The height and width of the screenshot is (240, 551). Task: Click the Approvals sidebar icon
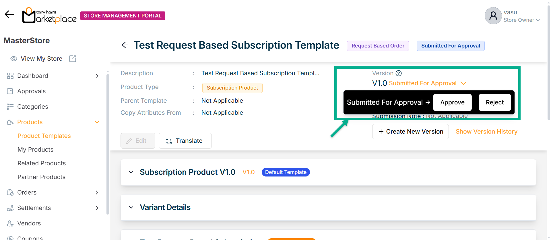pyautogui.click(x=10, y=91)
